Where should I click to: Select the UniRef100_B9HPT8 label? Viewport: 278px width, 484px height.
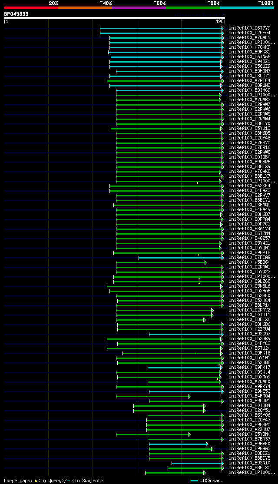pos(250,253)
